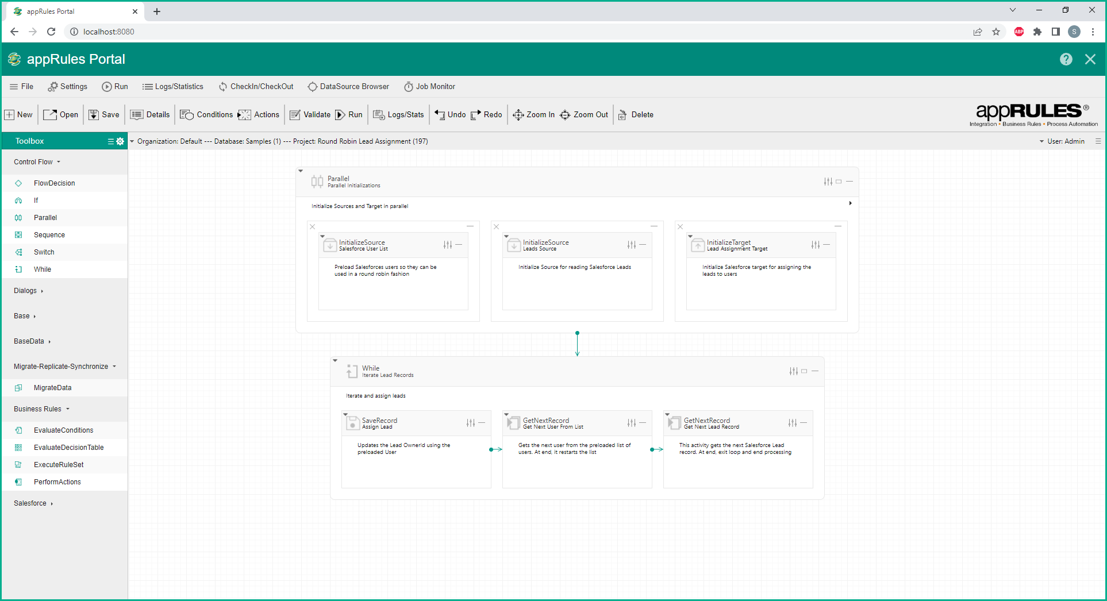1107x601 pixels.
Task: Collapse the Control Flow toolbox section
Action: (37, 162)
